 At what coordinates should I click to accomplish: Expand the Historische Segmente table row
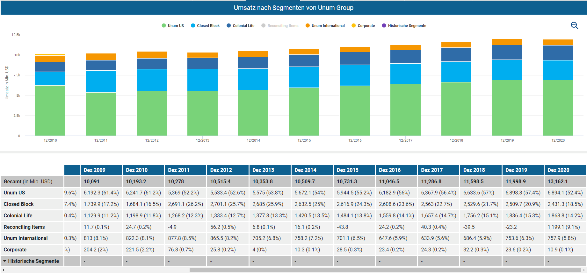tap(5, 261)
